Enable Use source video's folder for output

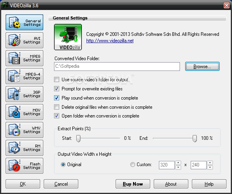pyautogui.click(x=56, y=80)
